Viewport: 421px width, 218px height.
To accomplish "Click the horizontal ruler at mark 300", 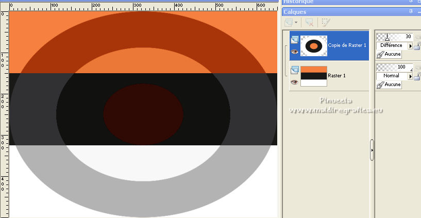I will pos(137,5).
